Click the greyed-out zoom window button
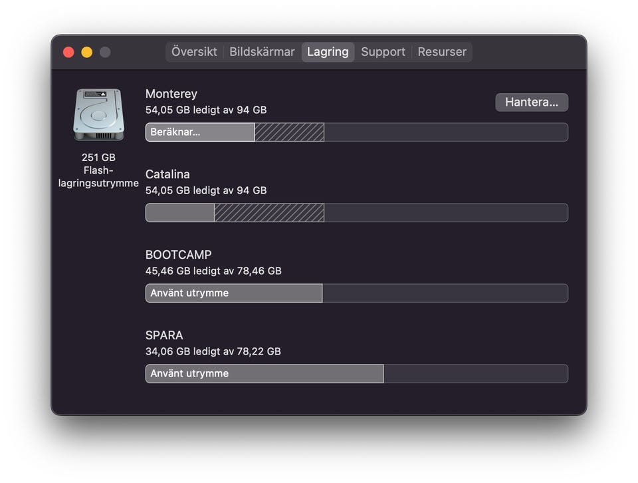The width and height of the screenshot is (638, 483). pos(105,52)
